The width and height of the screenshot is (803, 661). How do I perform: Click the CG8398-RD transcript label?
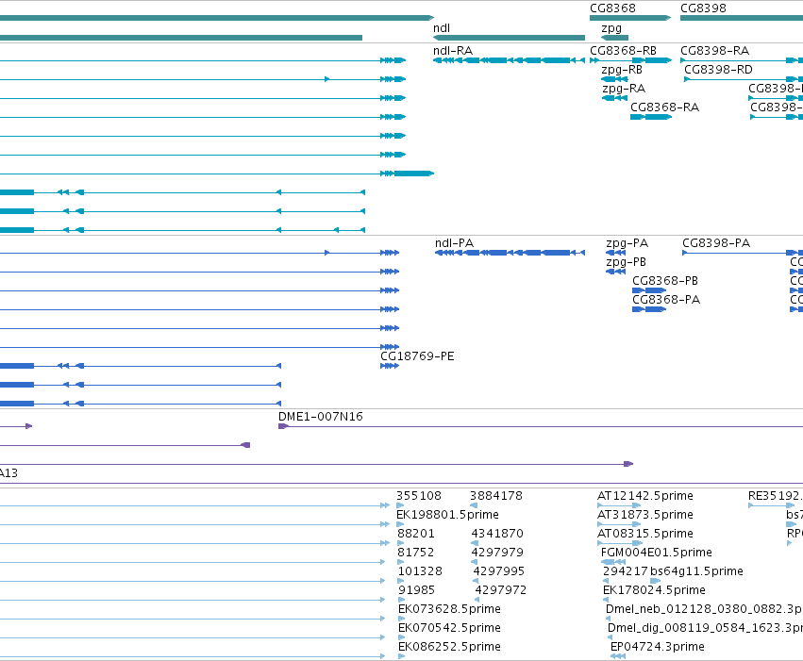[x=718, y=70]
